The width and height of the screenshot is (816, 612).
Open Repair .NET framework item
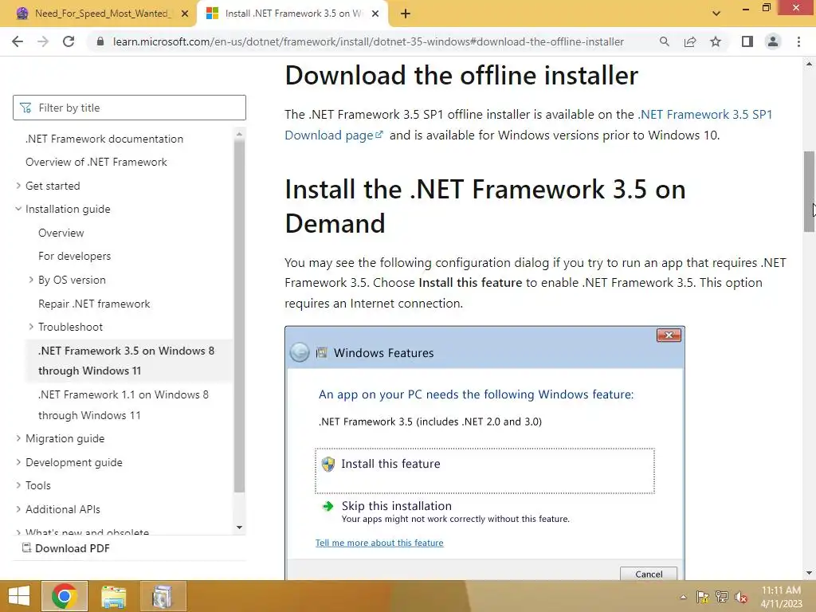[94, 304]
